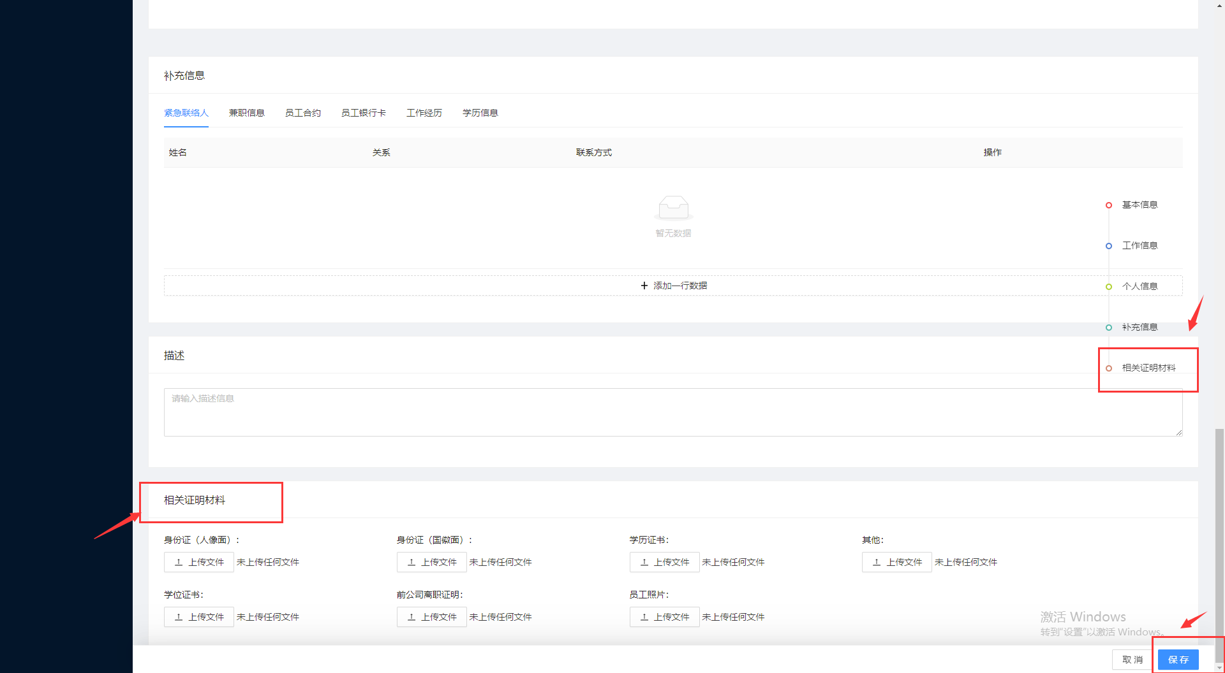Focus the 描述 description text area
The image size is (1225, 673).
point(673,412)
